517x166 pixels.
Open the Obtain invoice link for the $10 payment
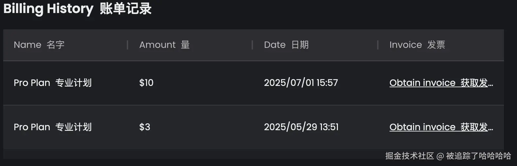[441, 83]
